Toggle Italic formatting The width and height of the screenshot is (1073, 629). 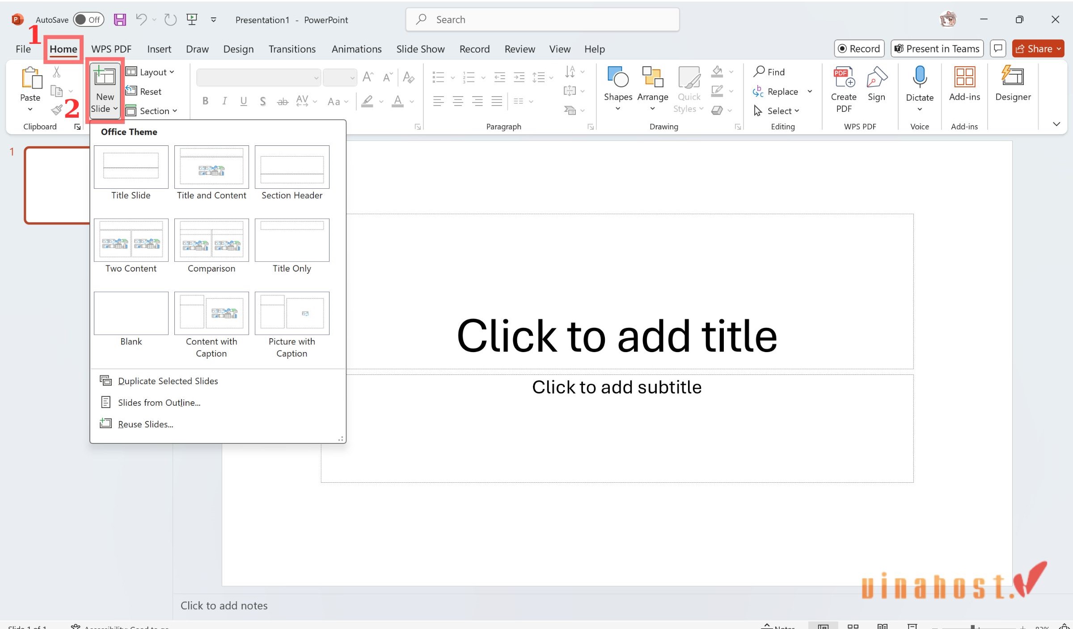pyautogui.click(x=224, y=101)
